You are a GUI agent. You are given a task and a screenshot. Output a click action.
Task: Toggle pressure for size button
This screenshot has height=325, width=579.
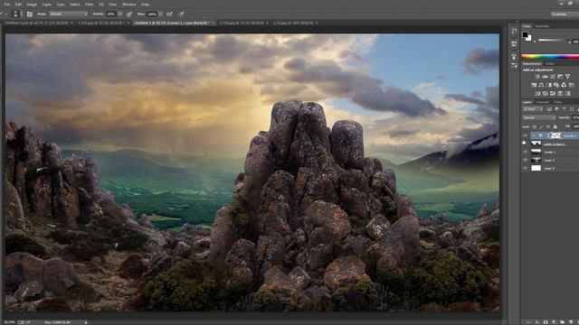pyautogui.click(x=181, y=14)
